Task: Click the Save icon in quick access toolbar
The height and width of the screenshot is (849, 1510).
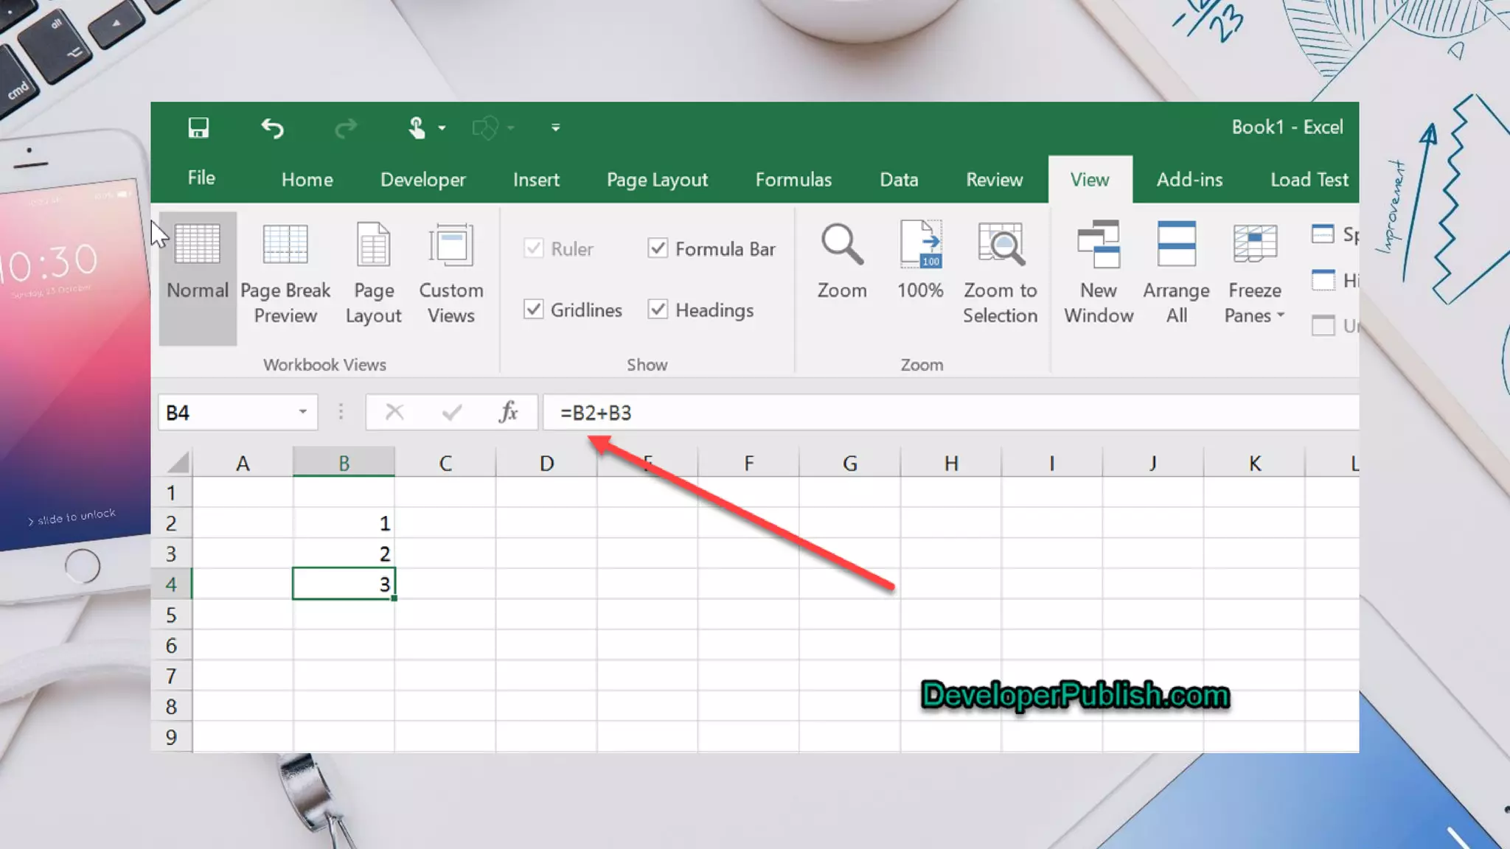Action: click(198, 128)
